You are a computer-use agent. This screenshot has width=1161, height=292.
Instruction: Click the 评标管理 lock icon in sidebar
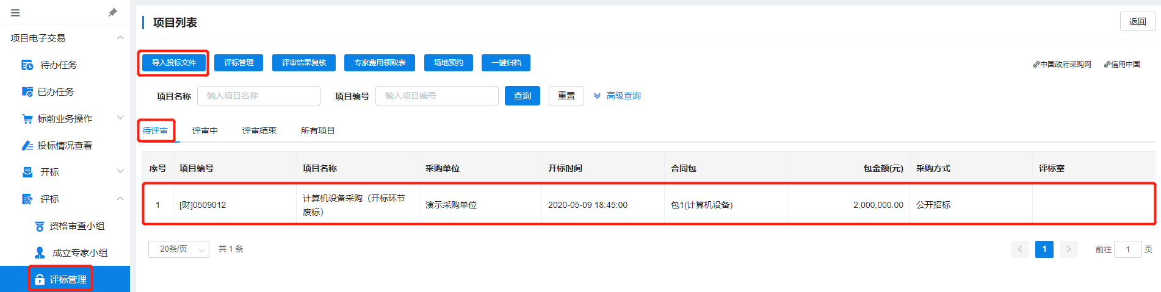point(40,280)
